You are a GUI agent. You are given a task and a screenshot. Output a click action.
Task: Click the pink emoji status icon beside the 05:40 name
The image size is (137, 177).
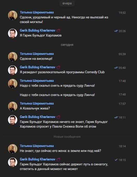(x=58, y=67)
